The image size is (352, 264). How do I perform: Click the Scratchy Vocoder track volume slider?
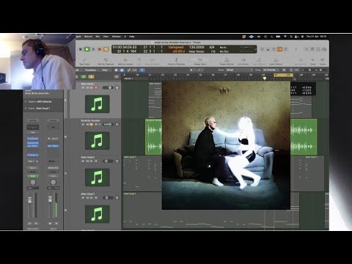point(108,125)
